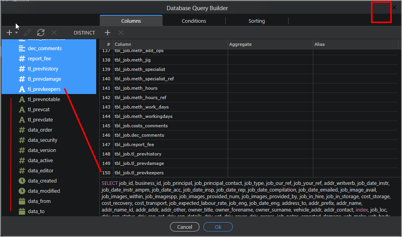Viewport: 402px width, 237px height.
Task: Click the Ok button
Action: (x=218, y=227)
